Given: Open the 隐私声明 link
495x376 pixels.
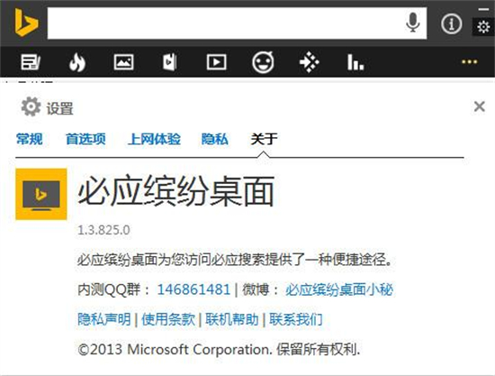Looking at the screenshot, I should (104, 319).
